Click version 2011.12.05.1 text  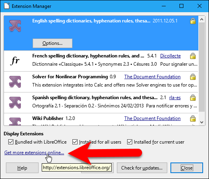point(165,21)
